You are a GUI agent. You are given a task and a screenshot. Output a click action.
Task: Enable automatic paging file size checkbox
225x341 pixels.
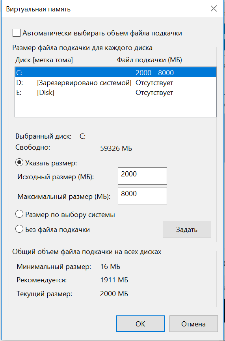point(17,33)
